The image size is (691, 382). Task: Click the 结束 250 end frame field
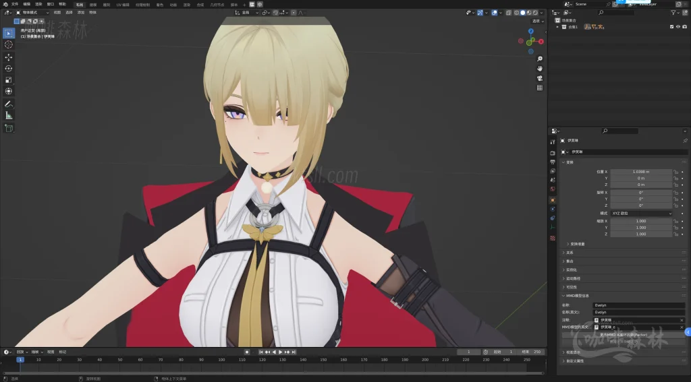pyautogui.click(x=532, y=352)
